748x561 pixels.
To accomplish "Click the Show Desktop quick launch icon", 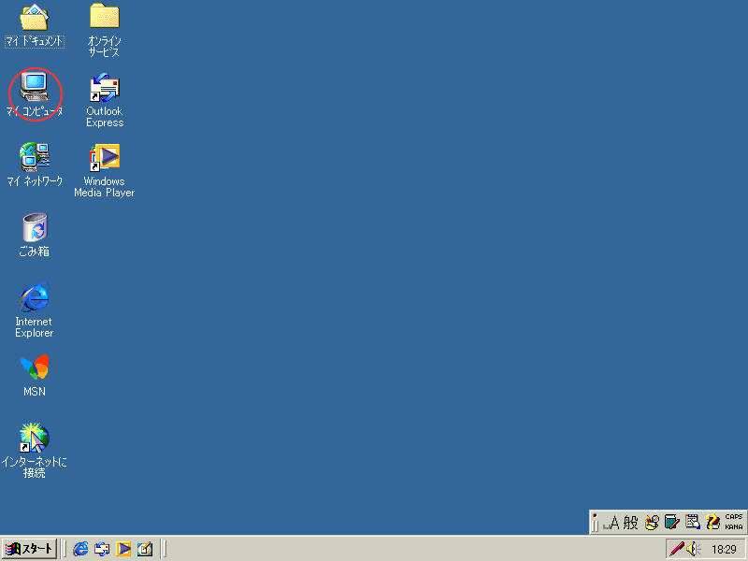I will [145, 549].
